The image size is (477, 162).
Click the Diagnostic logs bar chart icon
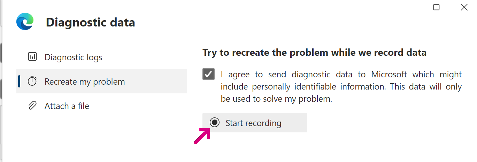coord(32,57)
